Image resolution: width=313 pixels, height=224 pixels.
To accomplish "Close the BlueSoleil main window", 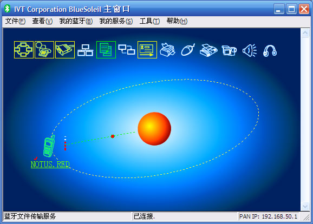I will point(304,9).
